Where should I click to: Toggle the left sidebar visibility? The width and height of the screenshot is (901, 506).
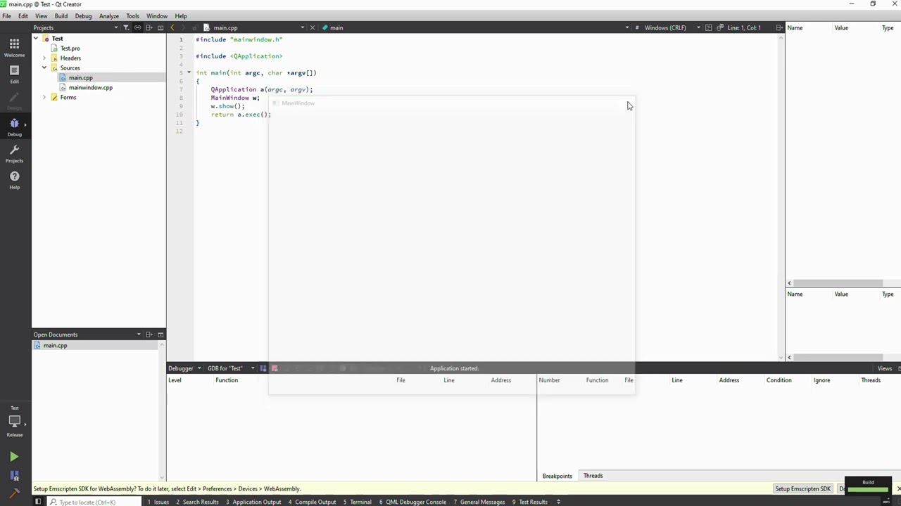38,502
